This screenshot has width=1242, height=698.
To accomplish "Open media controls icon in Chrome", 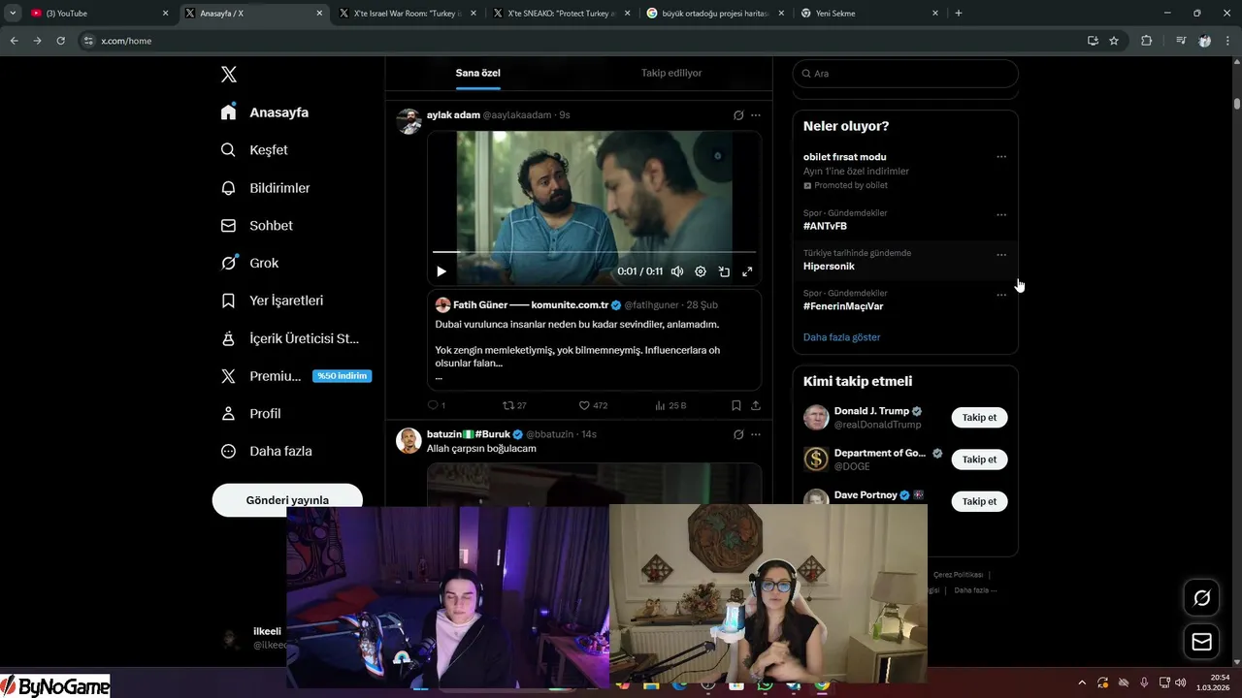I will tap(1181, 41).
